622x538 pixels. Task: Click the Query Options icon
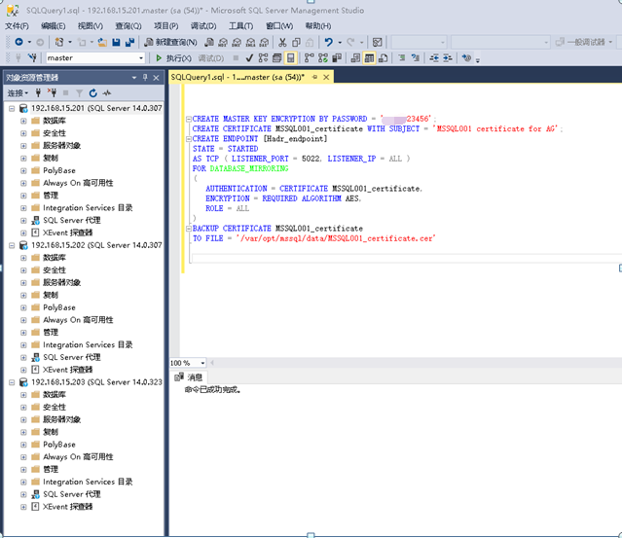click(x=276, y=57)
